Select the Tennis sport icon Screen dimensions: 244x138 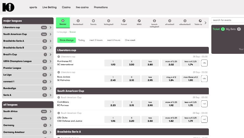tap(93, 22)
